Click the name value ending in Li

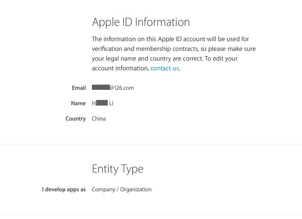pyautogui.click(x=102, y=103)
